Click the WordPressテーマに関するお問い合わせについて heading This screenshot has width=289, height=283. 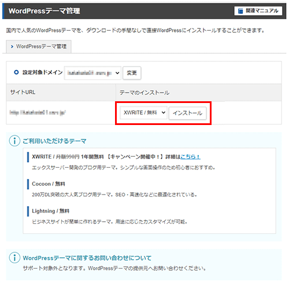point(87,258)
